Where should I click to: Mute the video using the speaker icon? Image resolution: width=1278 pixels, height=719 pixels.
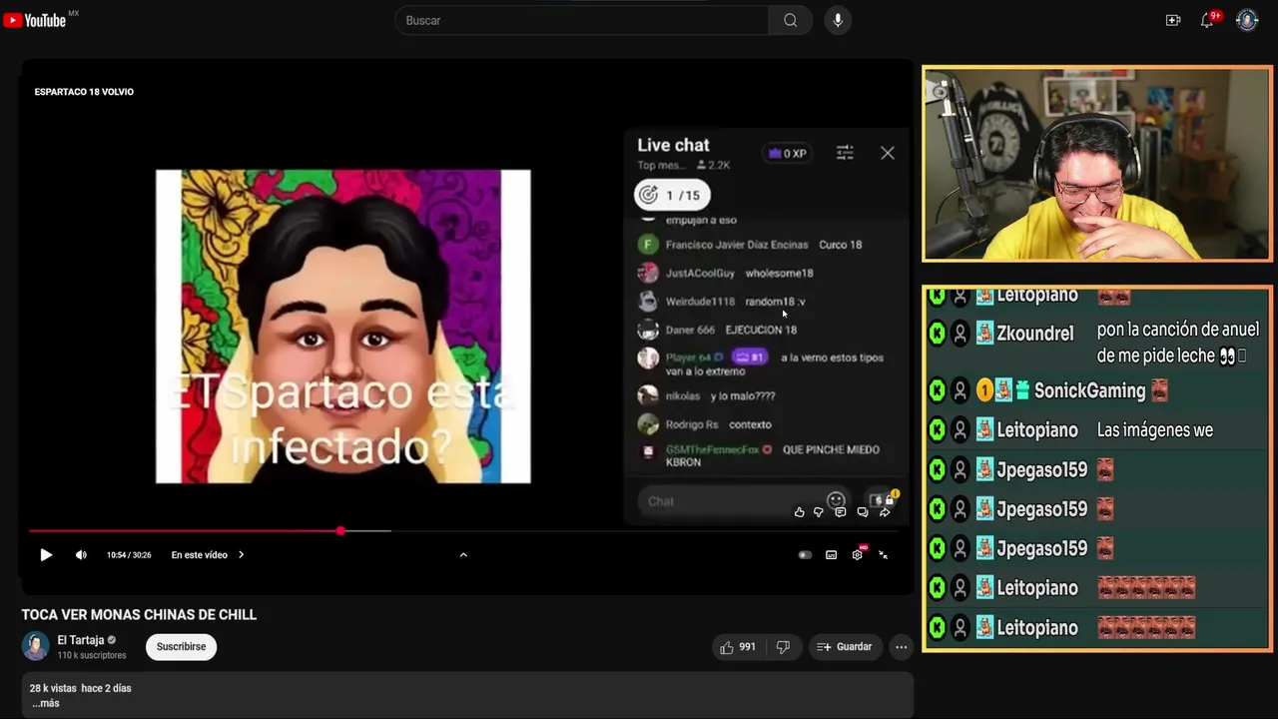pyautogui.click(x=81, y=555)
